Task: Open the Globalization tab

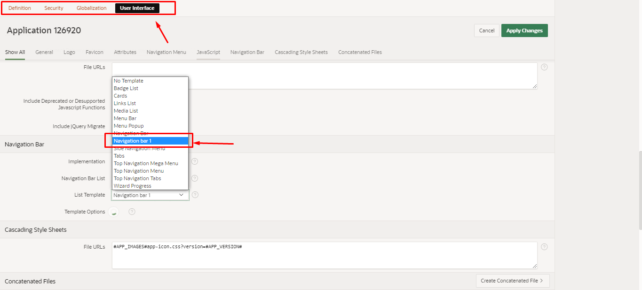Action: click(x=91, y=8)
